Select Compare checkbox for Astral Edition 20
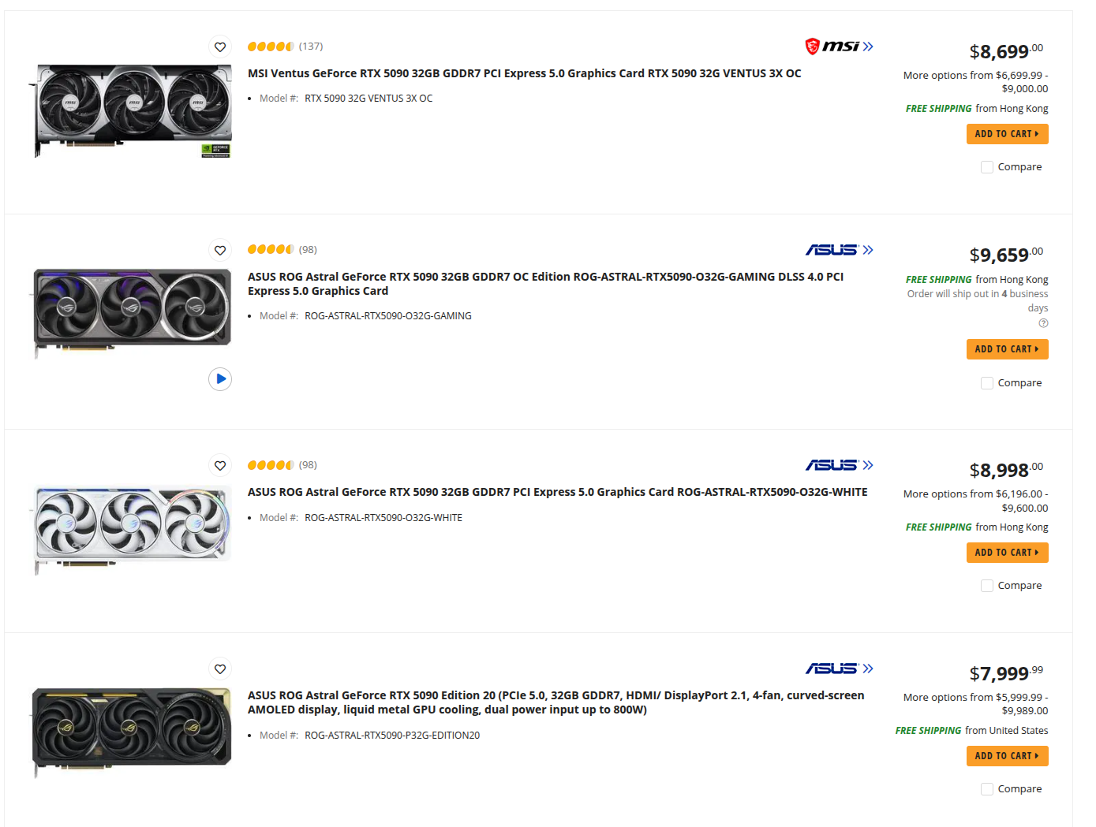The width and height of the screenshot is (1096, 827). click(987, 789)
